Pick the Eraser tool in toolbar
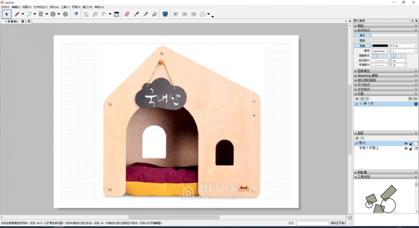 [127, 14]
